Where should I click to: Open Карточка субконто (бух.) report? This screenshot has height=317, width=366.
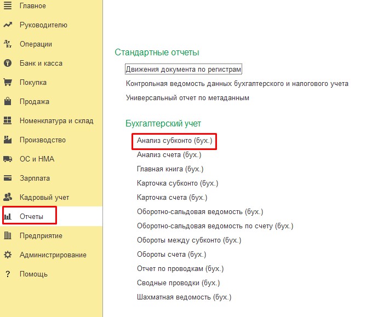(x=178, y=183)
